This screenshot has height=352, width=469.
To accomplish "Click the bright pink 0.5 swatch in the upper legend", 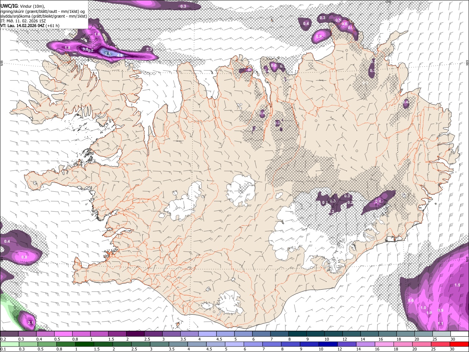I will (x=63, y=334).
